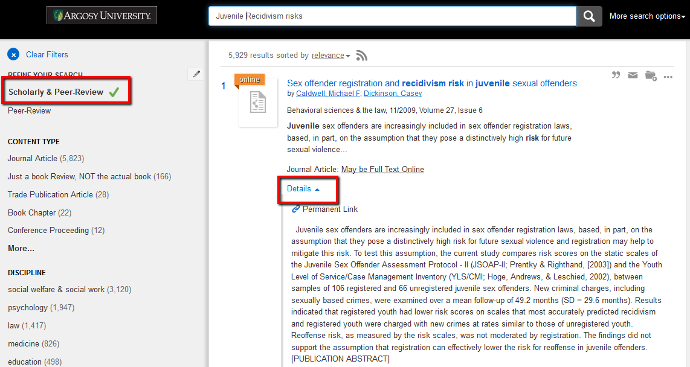Click the round X Clear Filters icon
The image size is (690, 367).
(x=13, y=54)
